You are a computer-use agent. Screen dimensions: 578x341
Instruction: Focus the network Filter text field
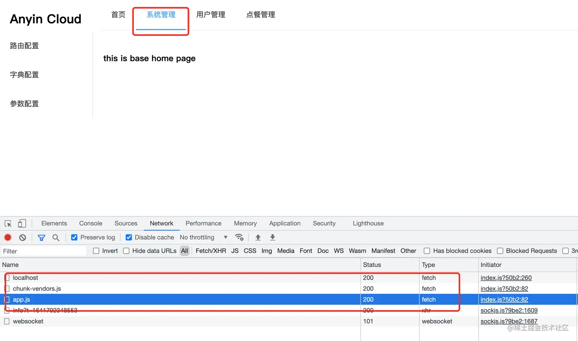coord(44,251)
